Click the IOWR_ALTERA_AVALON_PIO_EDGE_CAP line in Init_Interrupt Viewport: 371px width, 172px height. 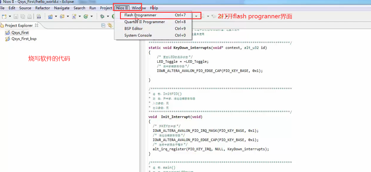(x=206, y=140)
